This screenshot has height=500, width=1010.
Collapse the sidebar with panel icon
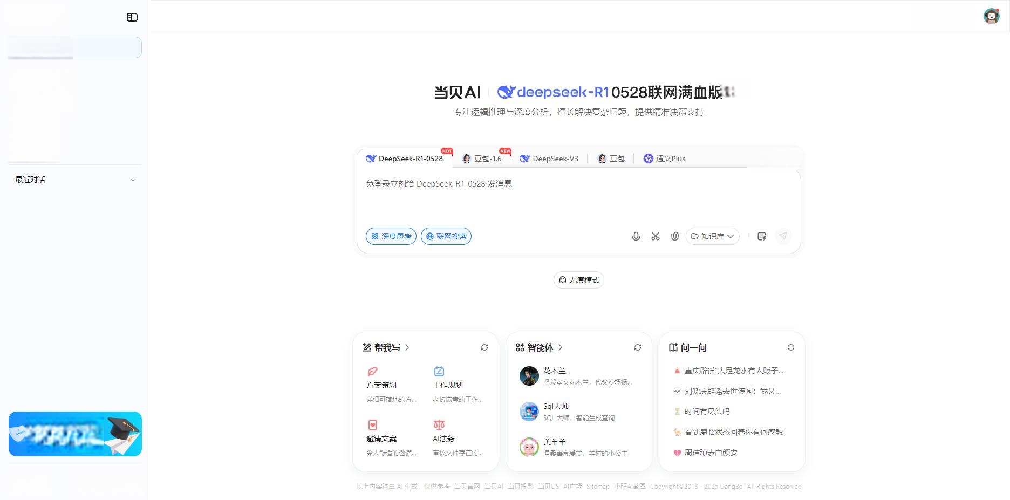tap(132, 17)
